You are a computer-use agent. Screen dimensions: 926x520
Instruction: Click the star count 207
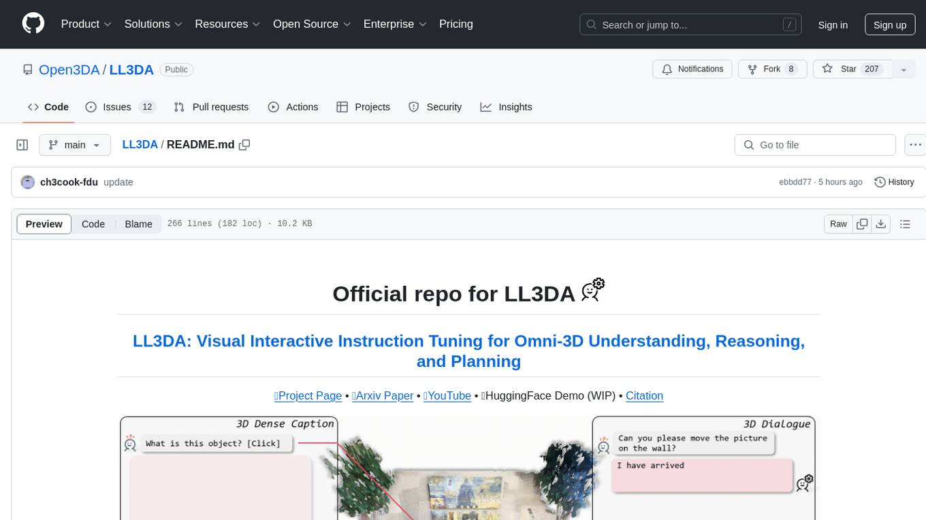coord(872,69)
